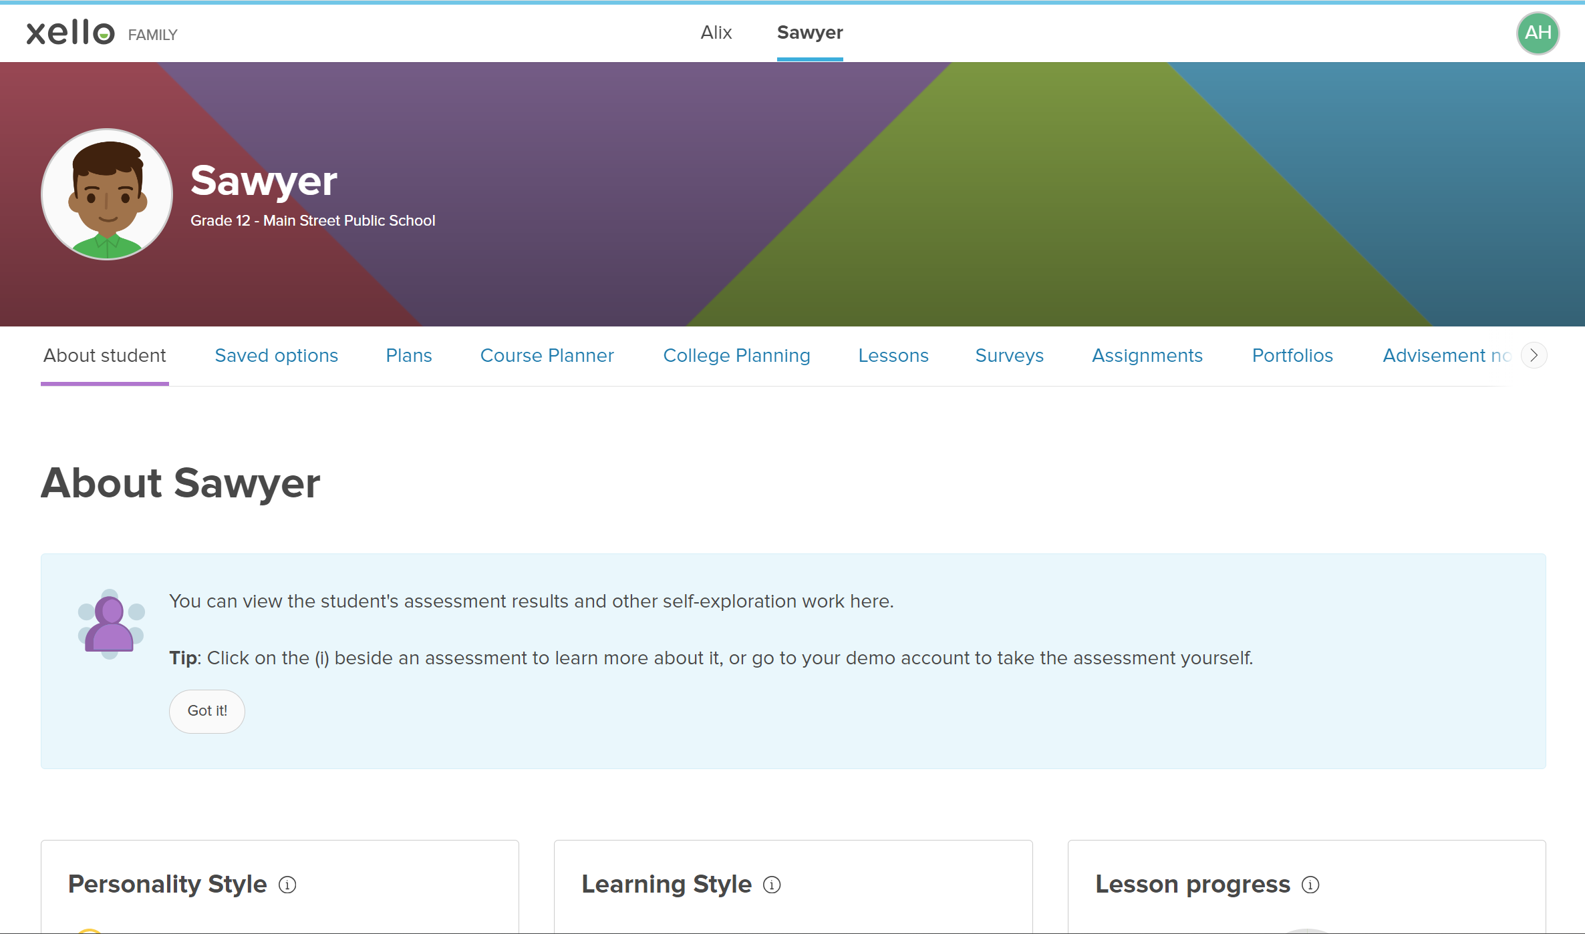Viewport: 1585px width, 934px height.
Task: Expand more tabs with right chevron arrow
Action: click(1534, 355)
